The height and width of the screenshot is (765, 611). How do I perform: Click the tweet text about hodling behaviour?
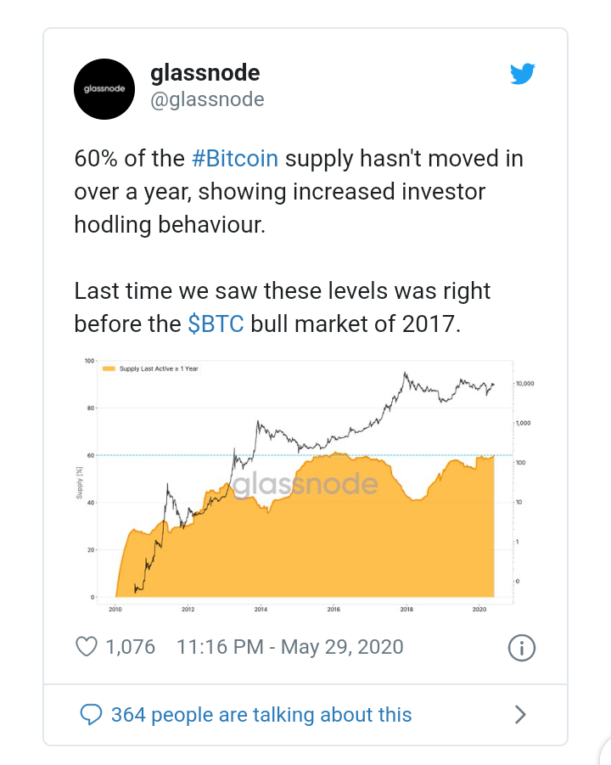click(x=299, y=192)
